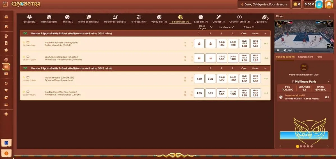This screenshot has width=336, height=159.
Task: Favorite the Houston Rockets match star
Action: coord(24,42)
